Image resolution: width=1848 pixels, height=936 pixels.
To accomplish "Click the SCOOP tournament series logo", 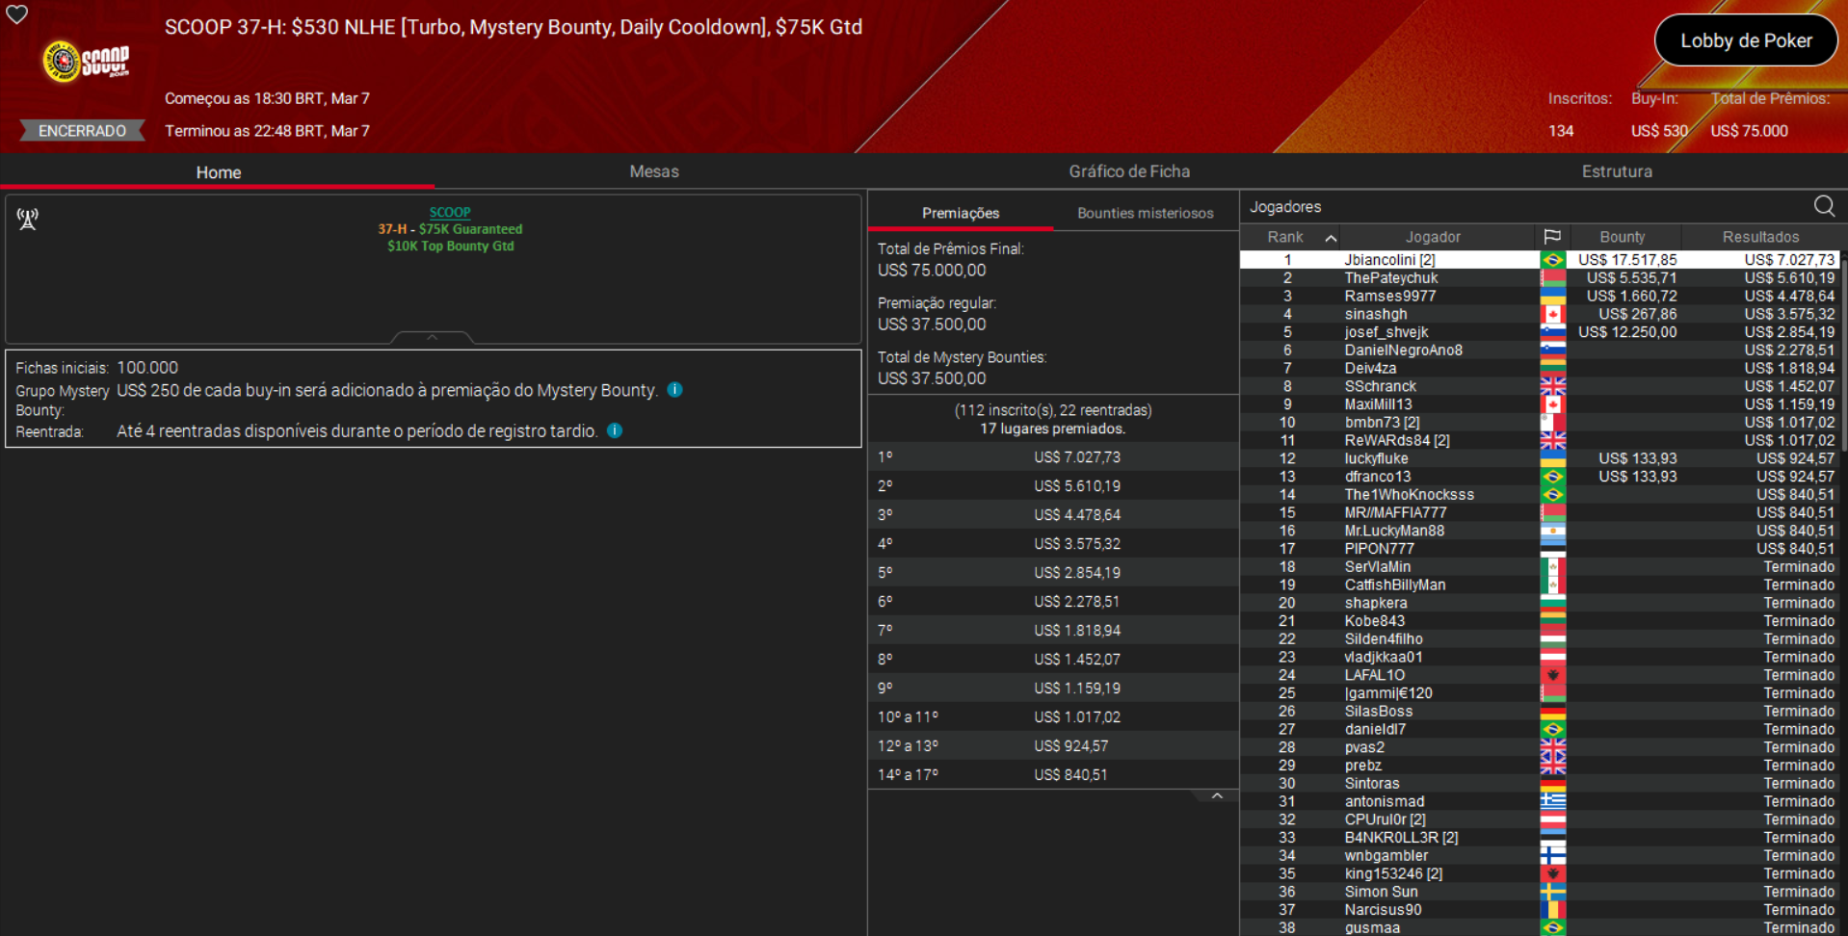I will 82,61.
